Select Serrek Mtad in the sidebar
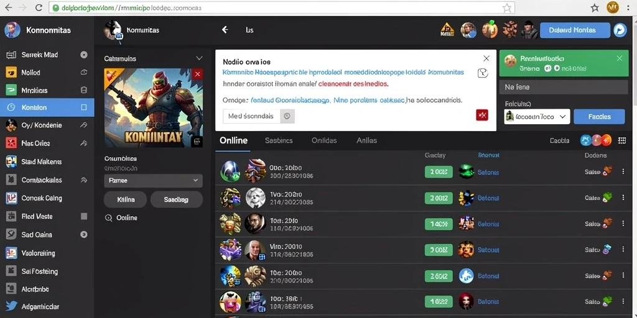Screen dimensions: 637x318 [39, 55]
